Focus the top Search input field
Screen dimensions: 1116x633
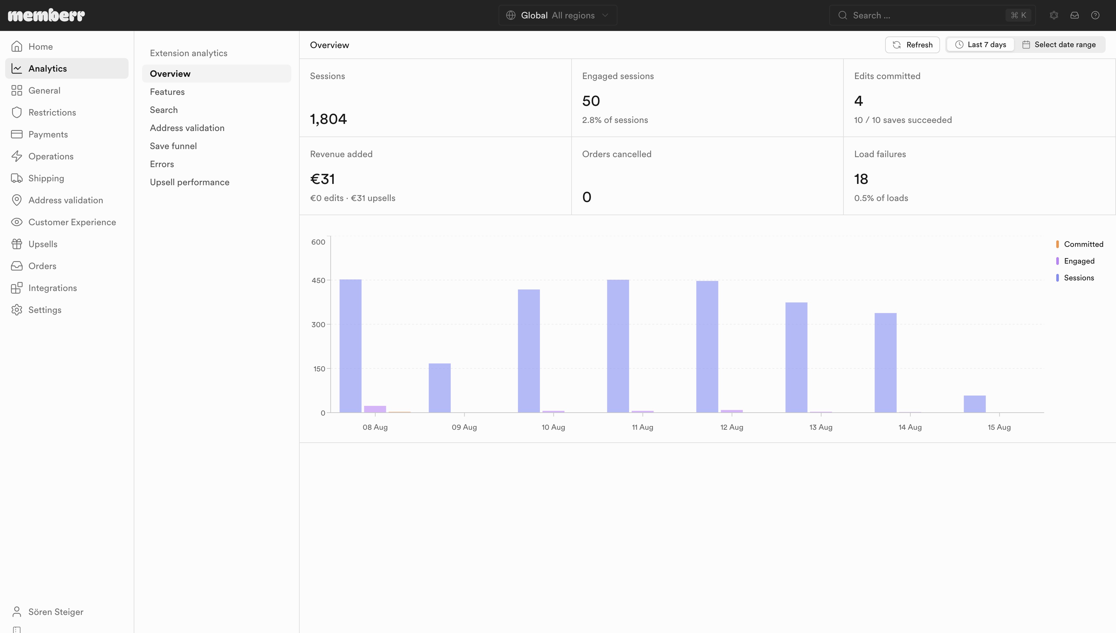pos(932,15)
